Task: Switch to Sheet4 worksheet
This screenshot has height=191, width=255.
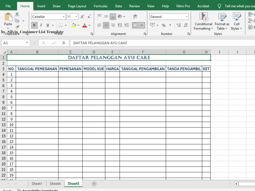Action: point(55,184)
